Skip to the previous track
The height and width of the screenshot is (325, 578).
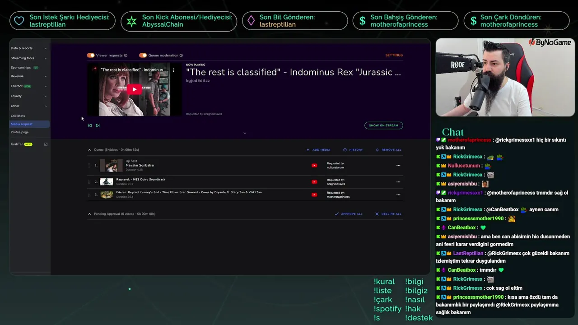[89, 125]
